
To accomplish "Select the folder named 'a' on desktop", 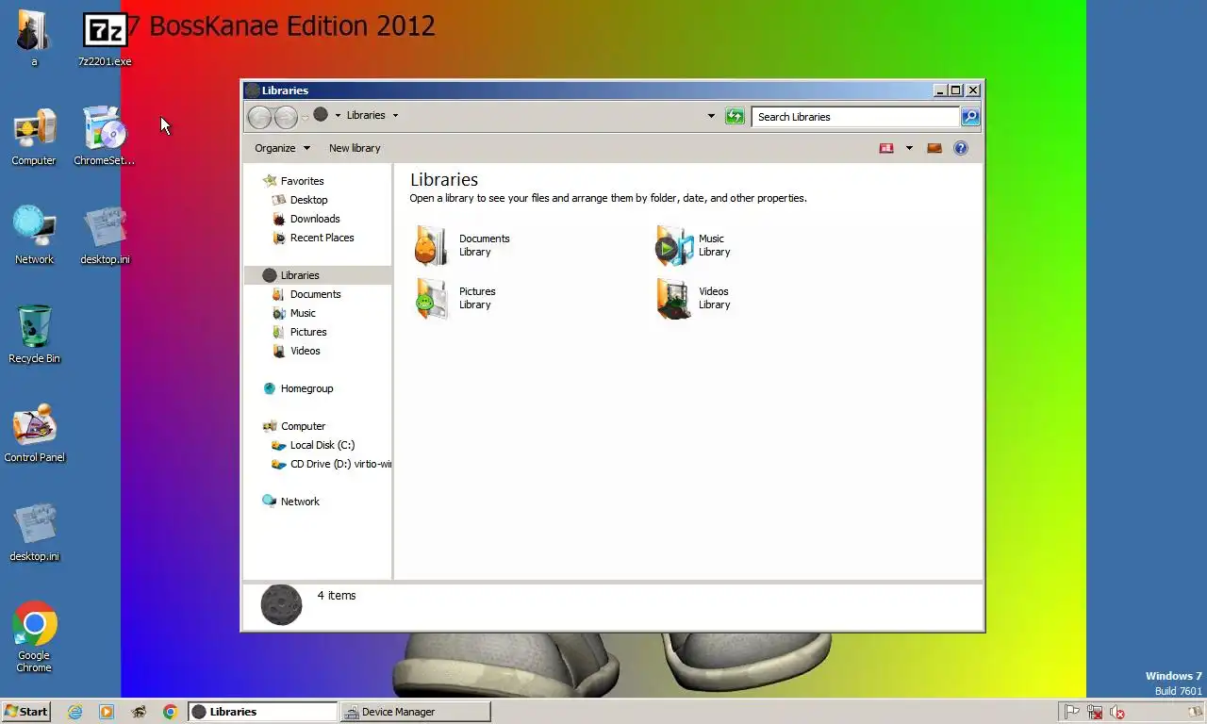I will point(34,38).
